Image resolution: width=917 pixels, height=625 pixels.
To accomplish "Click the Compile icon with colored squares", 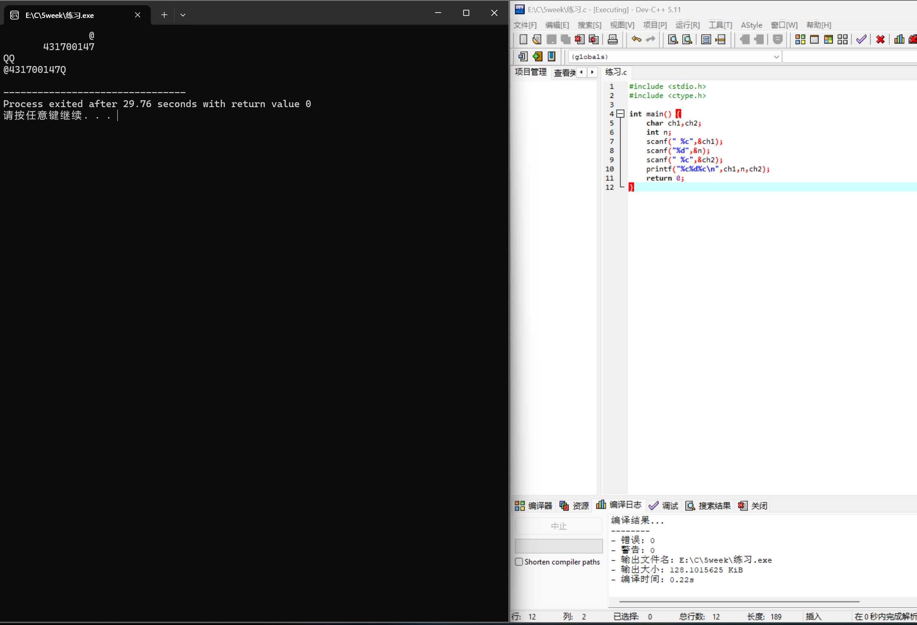I will 800,40.
